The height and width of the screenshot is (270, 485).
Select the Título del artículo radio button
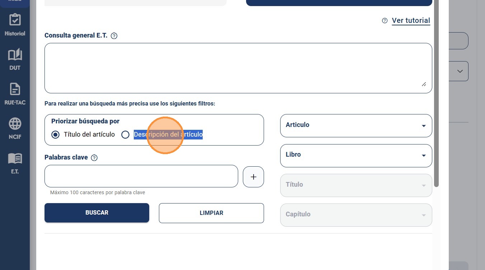pos(55,135)
